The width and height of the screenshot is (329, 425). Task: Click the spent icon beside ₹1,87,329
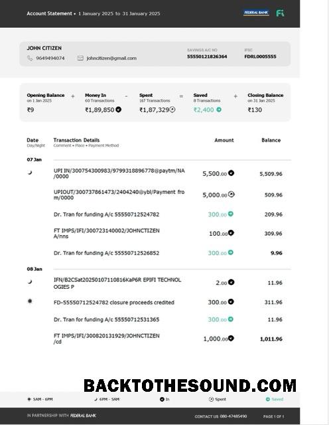click(172, 110)
